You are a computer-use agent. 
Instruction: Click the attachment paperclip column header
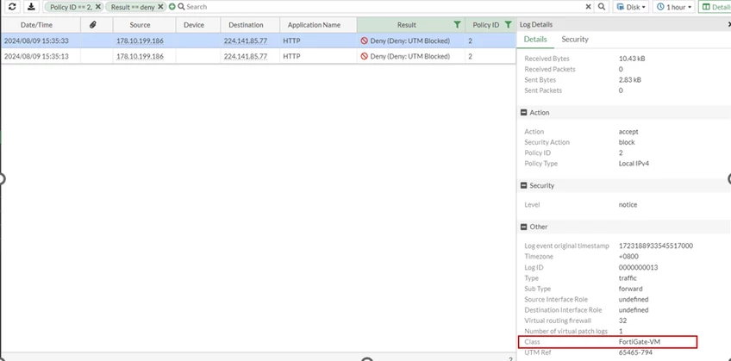(93, 25)
